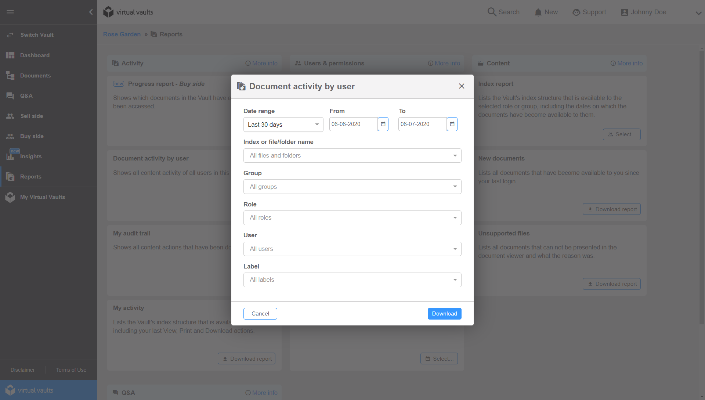705x400 pixels.
Task: Open the All groups dropdown
Action: [352, 187]
